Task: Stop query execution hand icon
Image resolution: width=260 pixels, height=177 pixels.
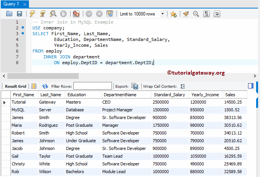Action: click(x=63, y=14)
